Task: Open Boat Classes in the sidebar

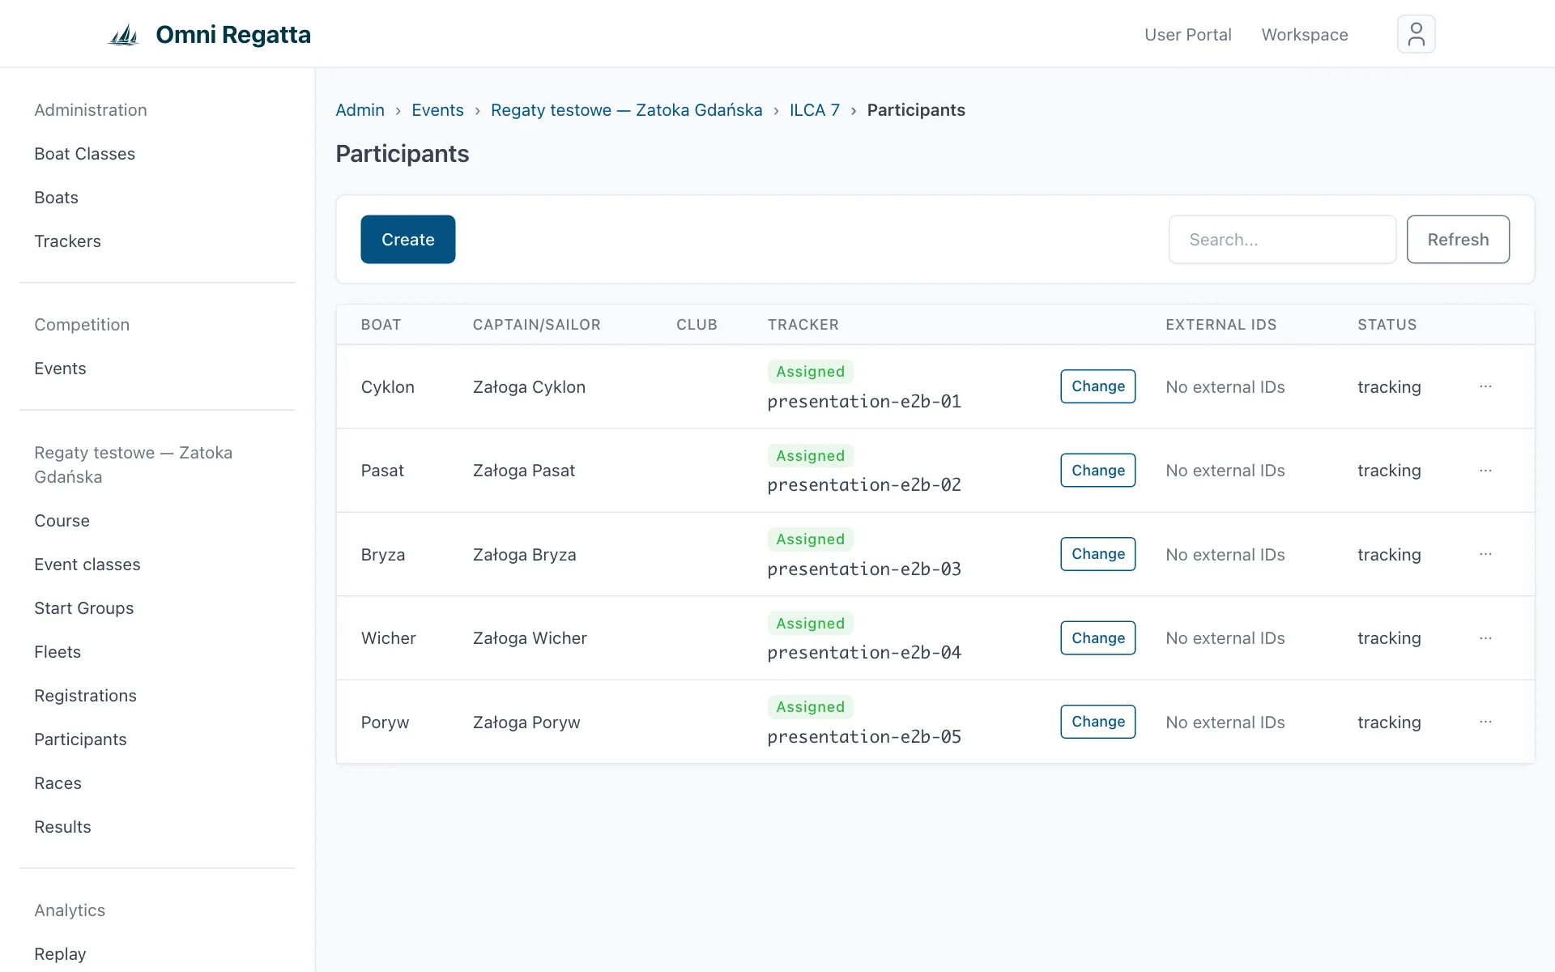Action: 85,154
